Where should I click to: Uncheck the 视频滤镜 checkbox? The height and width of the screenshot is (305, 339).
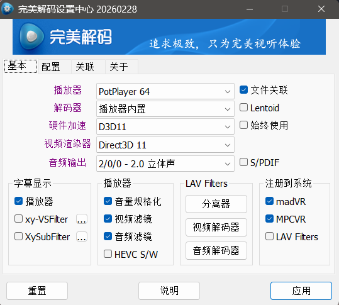click(108, 219)
